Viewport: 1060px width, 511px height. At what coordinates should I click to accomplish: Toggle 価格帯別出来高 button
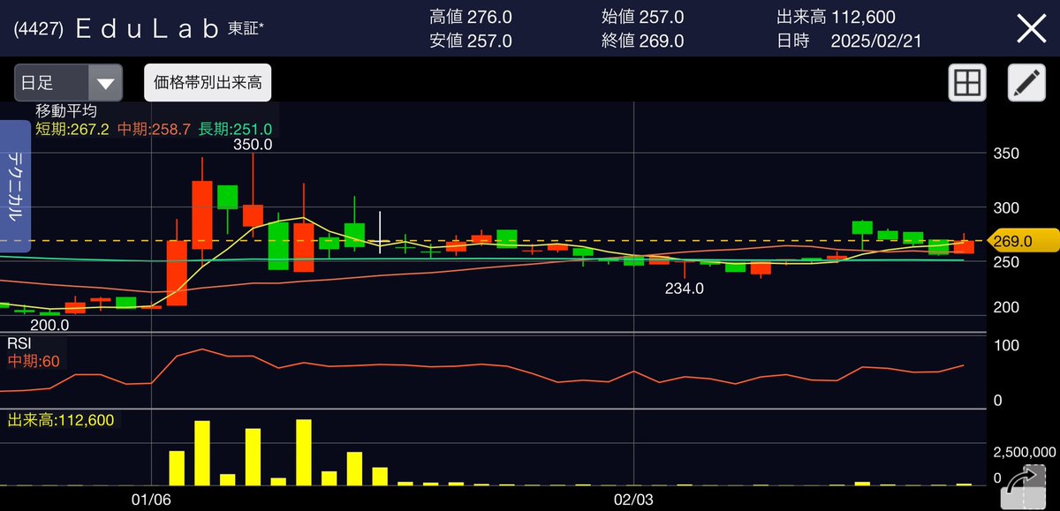[x=208, y=84]
